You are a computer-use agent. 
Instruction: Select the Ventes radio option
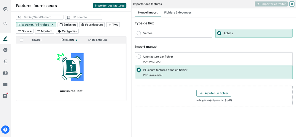(139, 33)
